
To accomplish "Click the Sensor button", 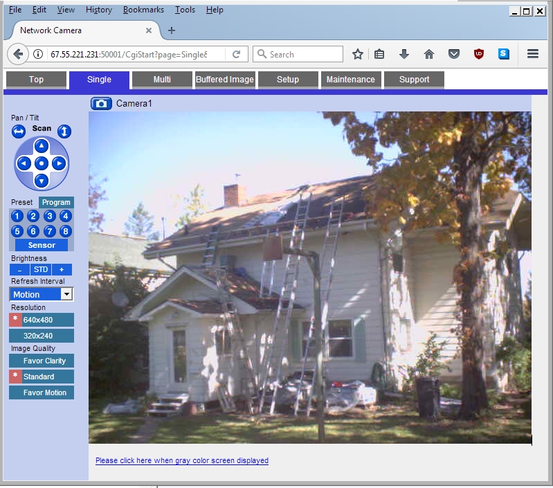I will (42, 245).
